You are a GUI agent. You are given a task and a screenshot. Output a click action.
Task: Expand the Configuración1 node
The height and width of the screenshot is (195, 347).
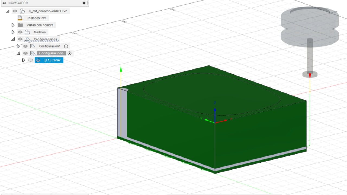pos(18,46)
